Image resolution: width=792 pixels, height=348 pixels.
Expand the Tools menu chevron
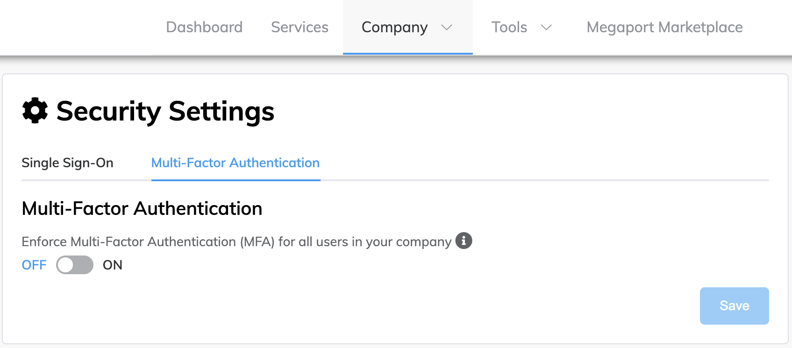pos(546,28)
